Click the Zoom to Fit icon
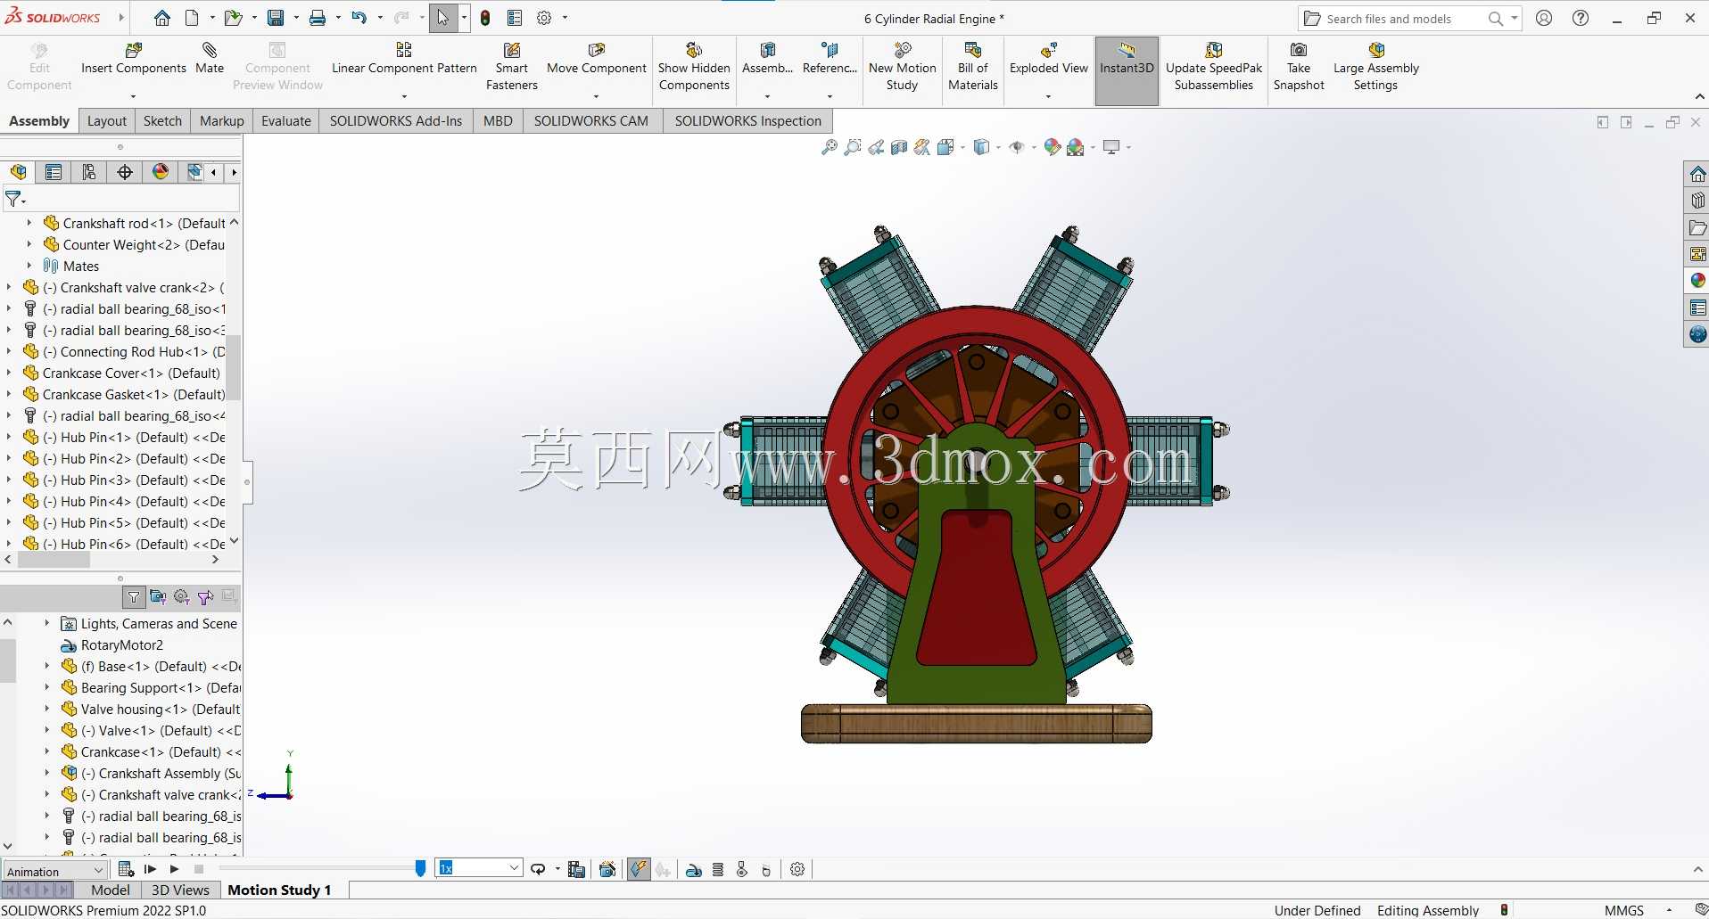 (x=830, y=147)
